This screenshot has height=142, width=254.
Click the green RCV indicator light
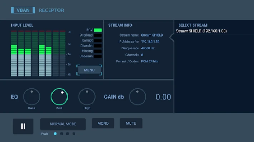coord(98,30)
